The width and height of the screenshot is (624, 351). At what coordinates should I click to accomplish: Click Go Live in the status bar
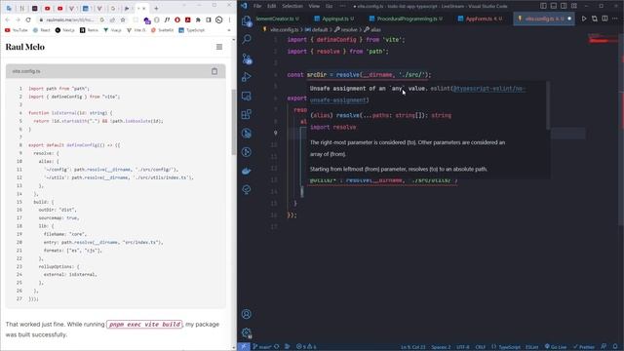point(556,347)
